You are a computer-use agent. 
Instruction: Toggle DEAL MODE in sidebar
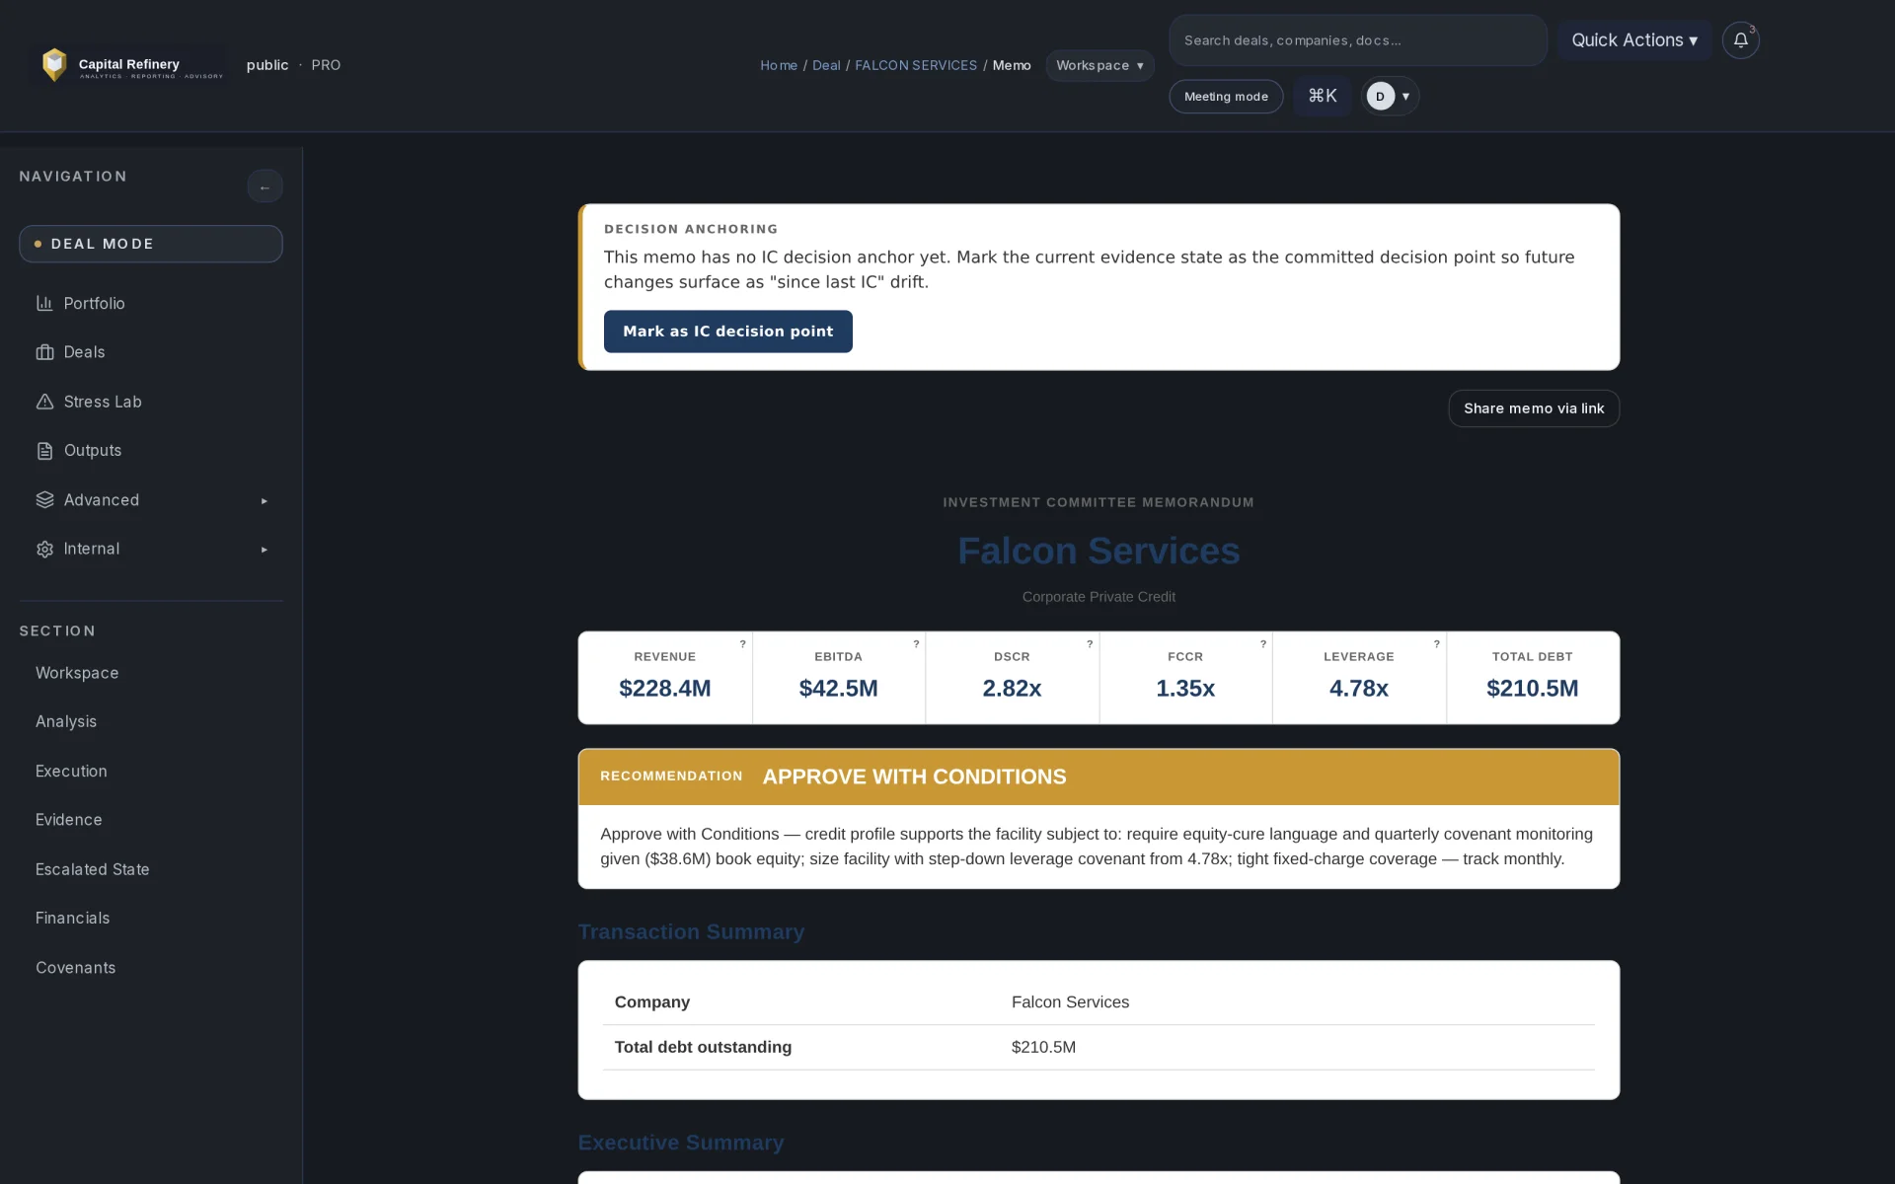click(151, 244)
